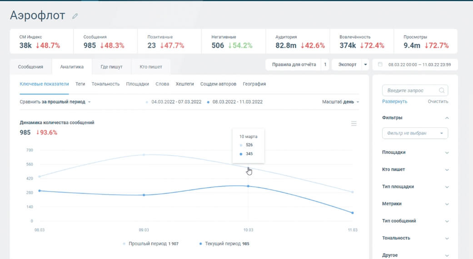Select the Хештеги analytics subtab

coord(184,84)
